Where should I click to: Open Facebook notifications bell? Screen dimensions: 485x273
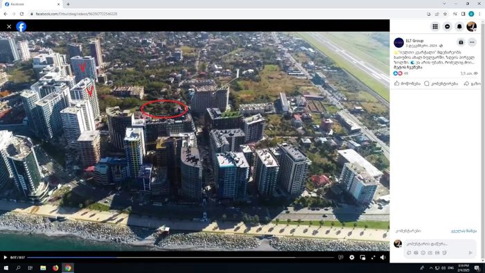tap(459, 26)
